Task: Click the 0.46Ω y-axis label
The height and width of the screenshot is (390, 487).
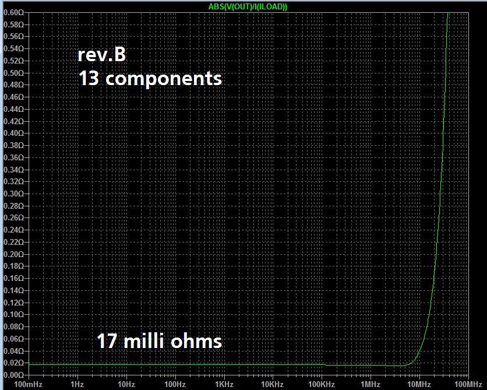Action: [x=13, y=97]
